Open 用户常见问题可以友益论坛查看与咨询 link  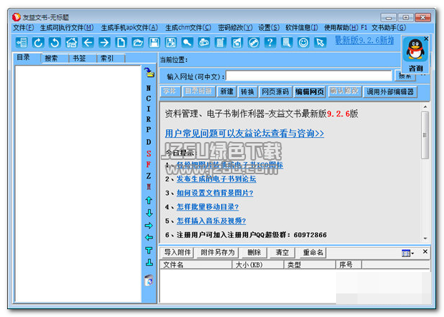pos(245,134)
